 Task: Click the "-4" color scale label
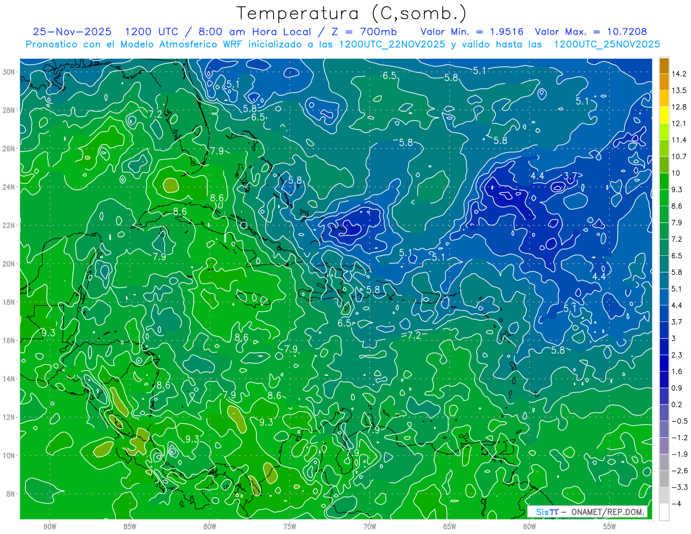coord(677,503)
